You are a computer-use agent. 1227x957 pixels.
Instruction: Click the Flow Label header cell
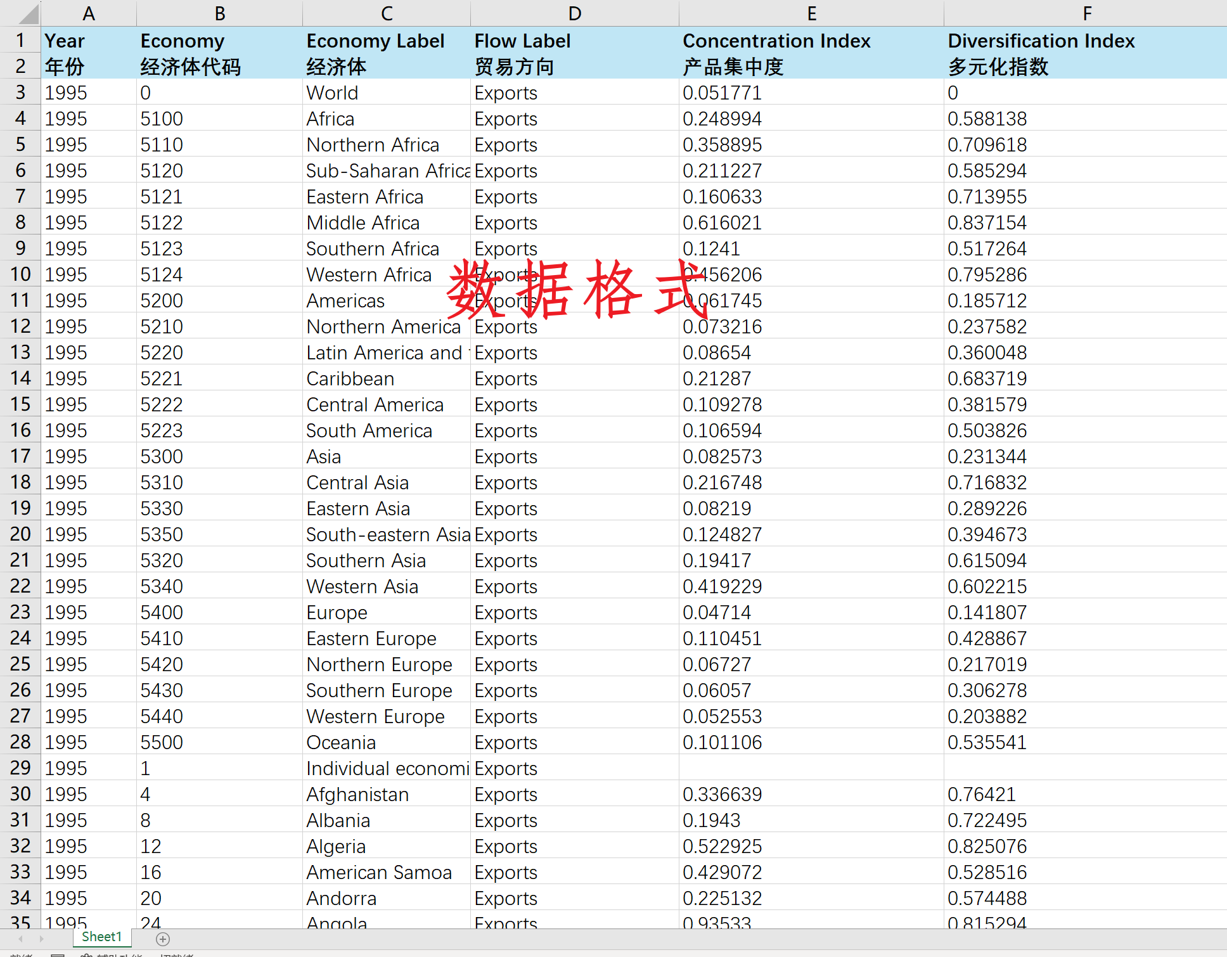pyautogui.click(x=522, y=41)
